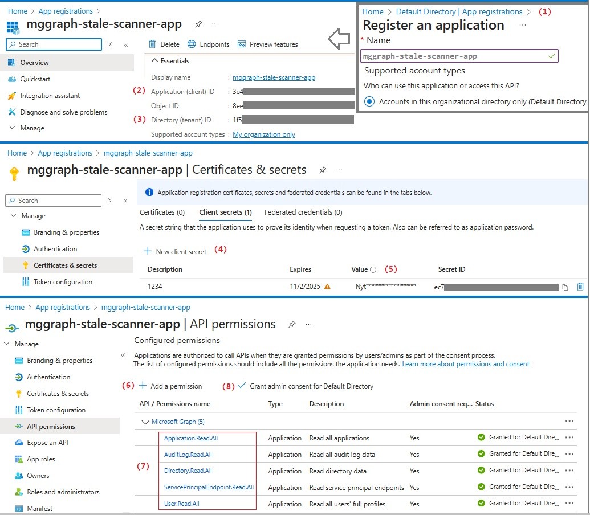Click New client secret button
The width and height of the screenshot is (590, 515).
175,251
